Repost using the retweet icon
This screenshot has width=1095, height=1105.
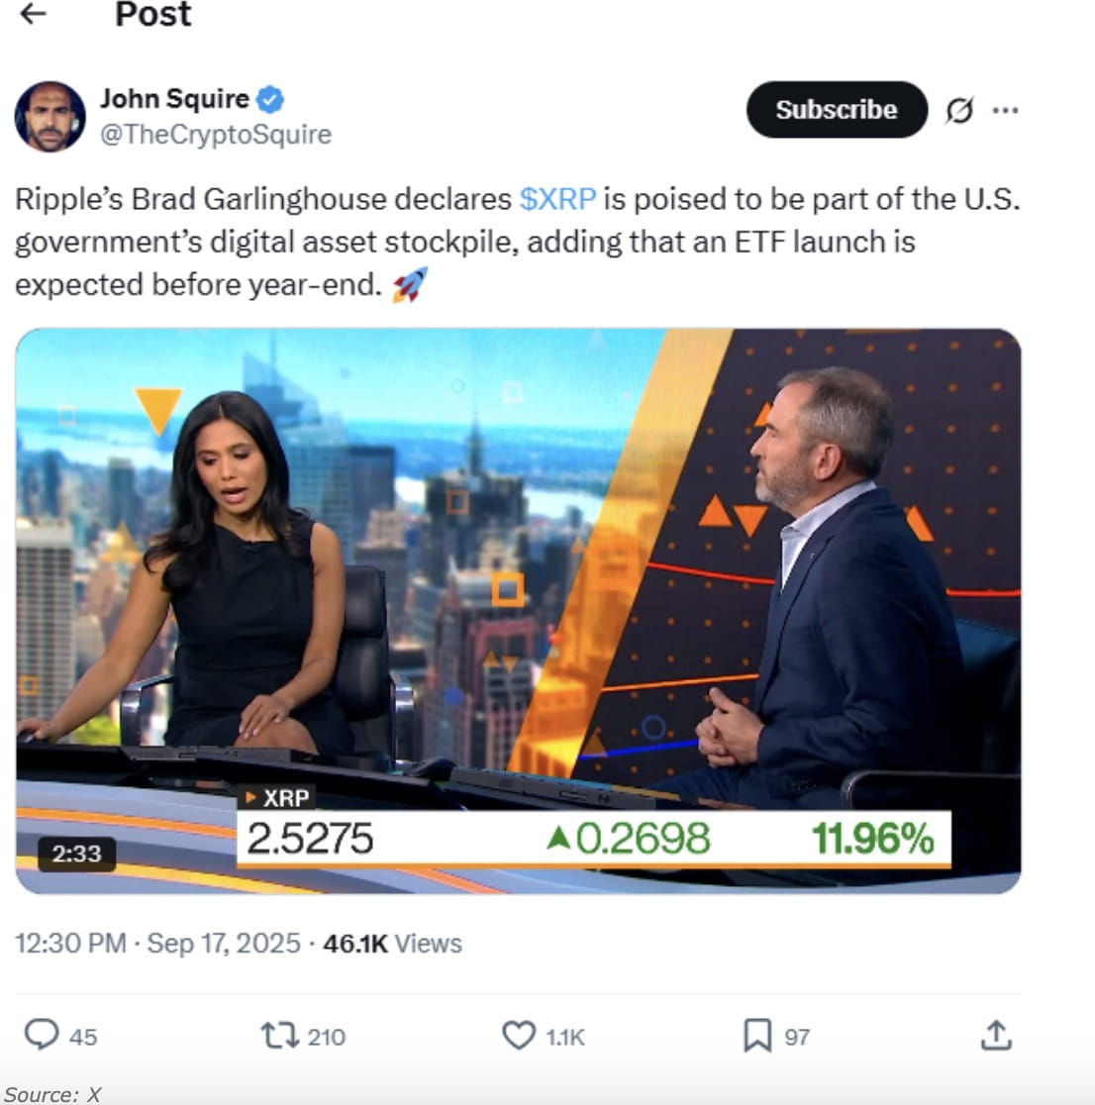[x=280, y=1036]
